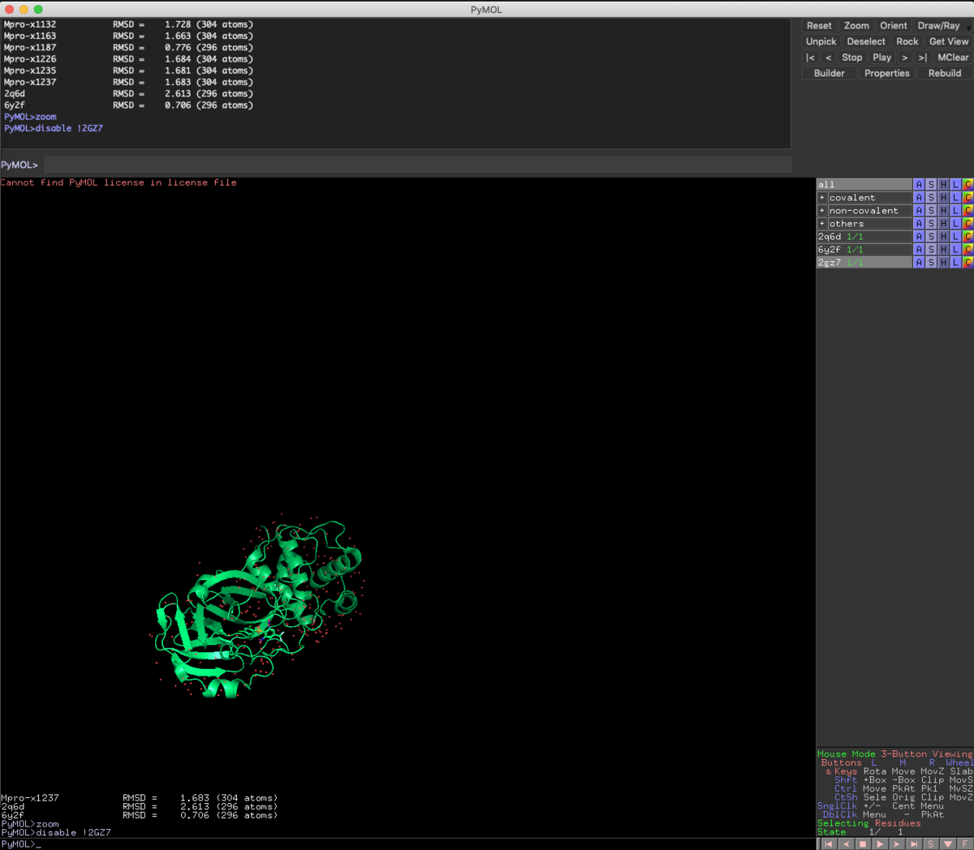This screenshot has width=974, height=850.
Task: Open Hide menu for non-covalent group
Action: coord(943,211)
